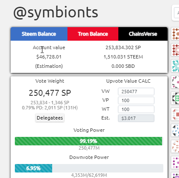The width and height of the screenshot is (179, 178).
Task: Select the 253,834.302 SP balance
Action: point(123,47)
